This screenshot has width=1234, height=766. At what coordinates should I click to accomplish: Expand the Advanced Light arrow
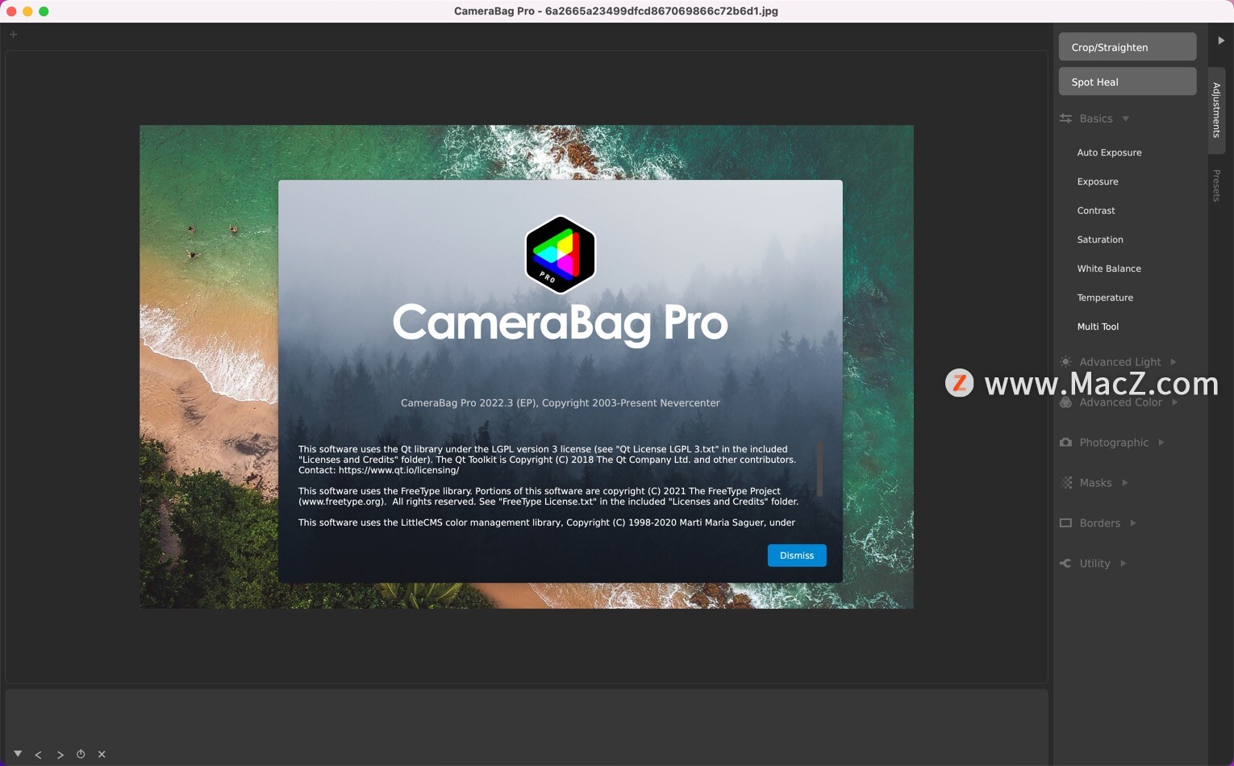click(1174, 362)
